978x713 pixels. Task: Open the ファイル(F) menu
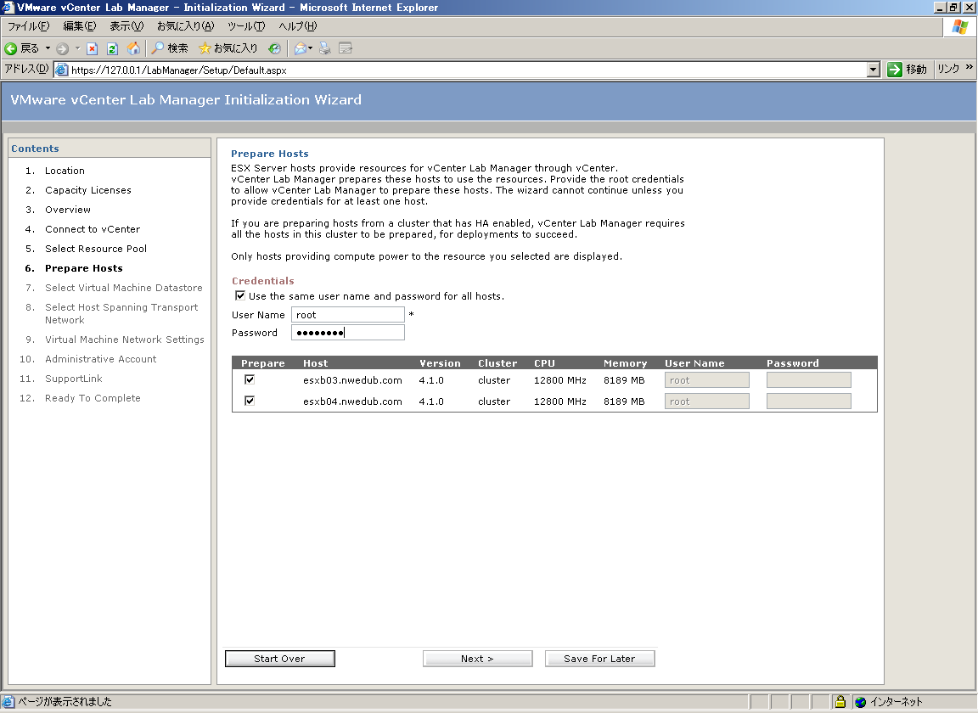[x=28, y=26]
